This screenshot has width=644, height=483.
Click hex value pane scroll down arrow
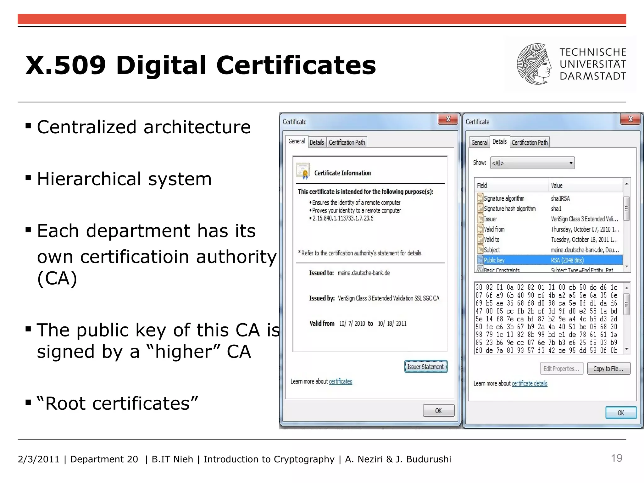pos(627,349)
